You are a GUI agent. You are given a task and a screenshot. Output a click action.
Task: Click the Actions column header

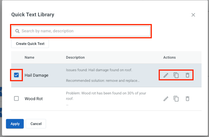pos(169,57)
